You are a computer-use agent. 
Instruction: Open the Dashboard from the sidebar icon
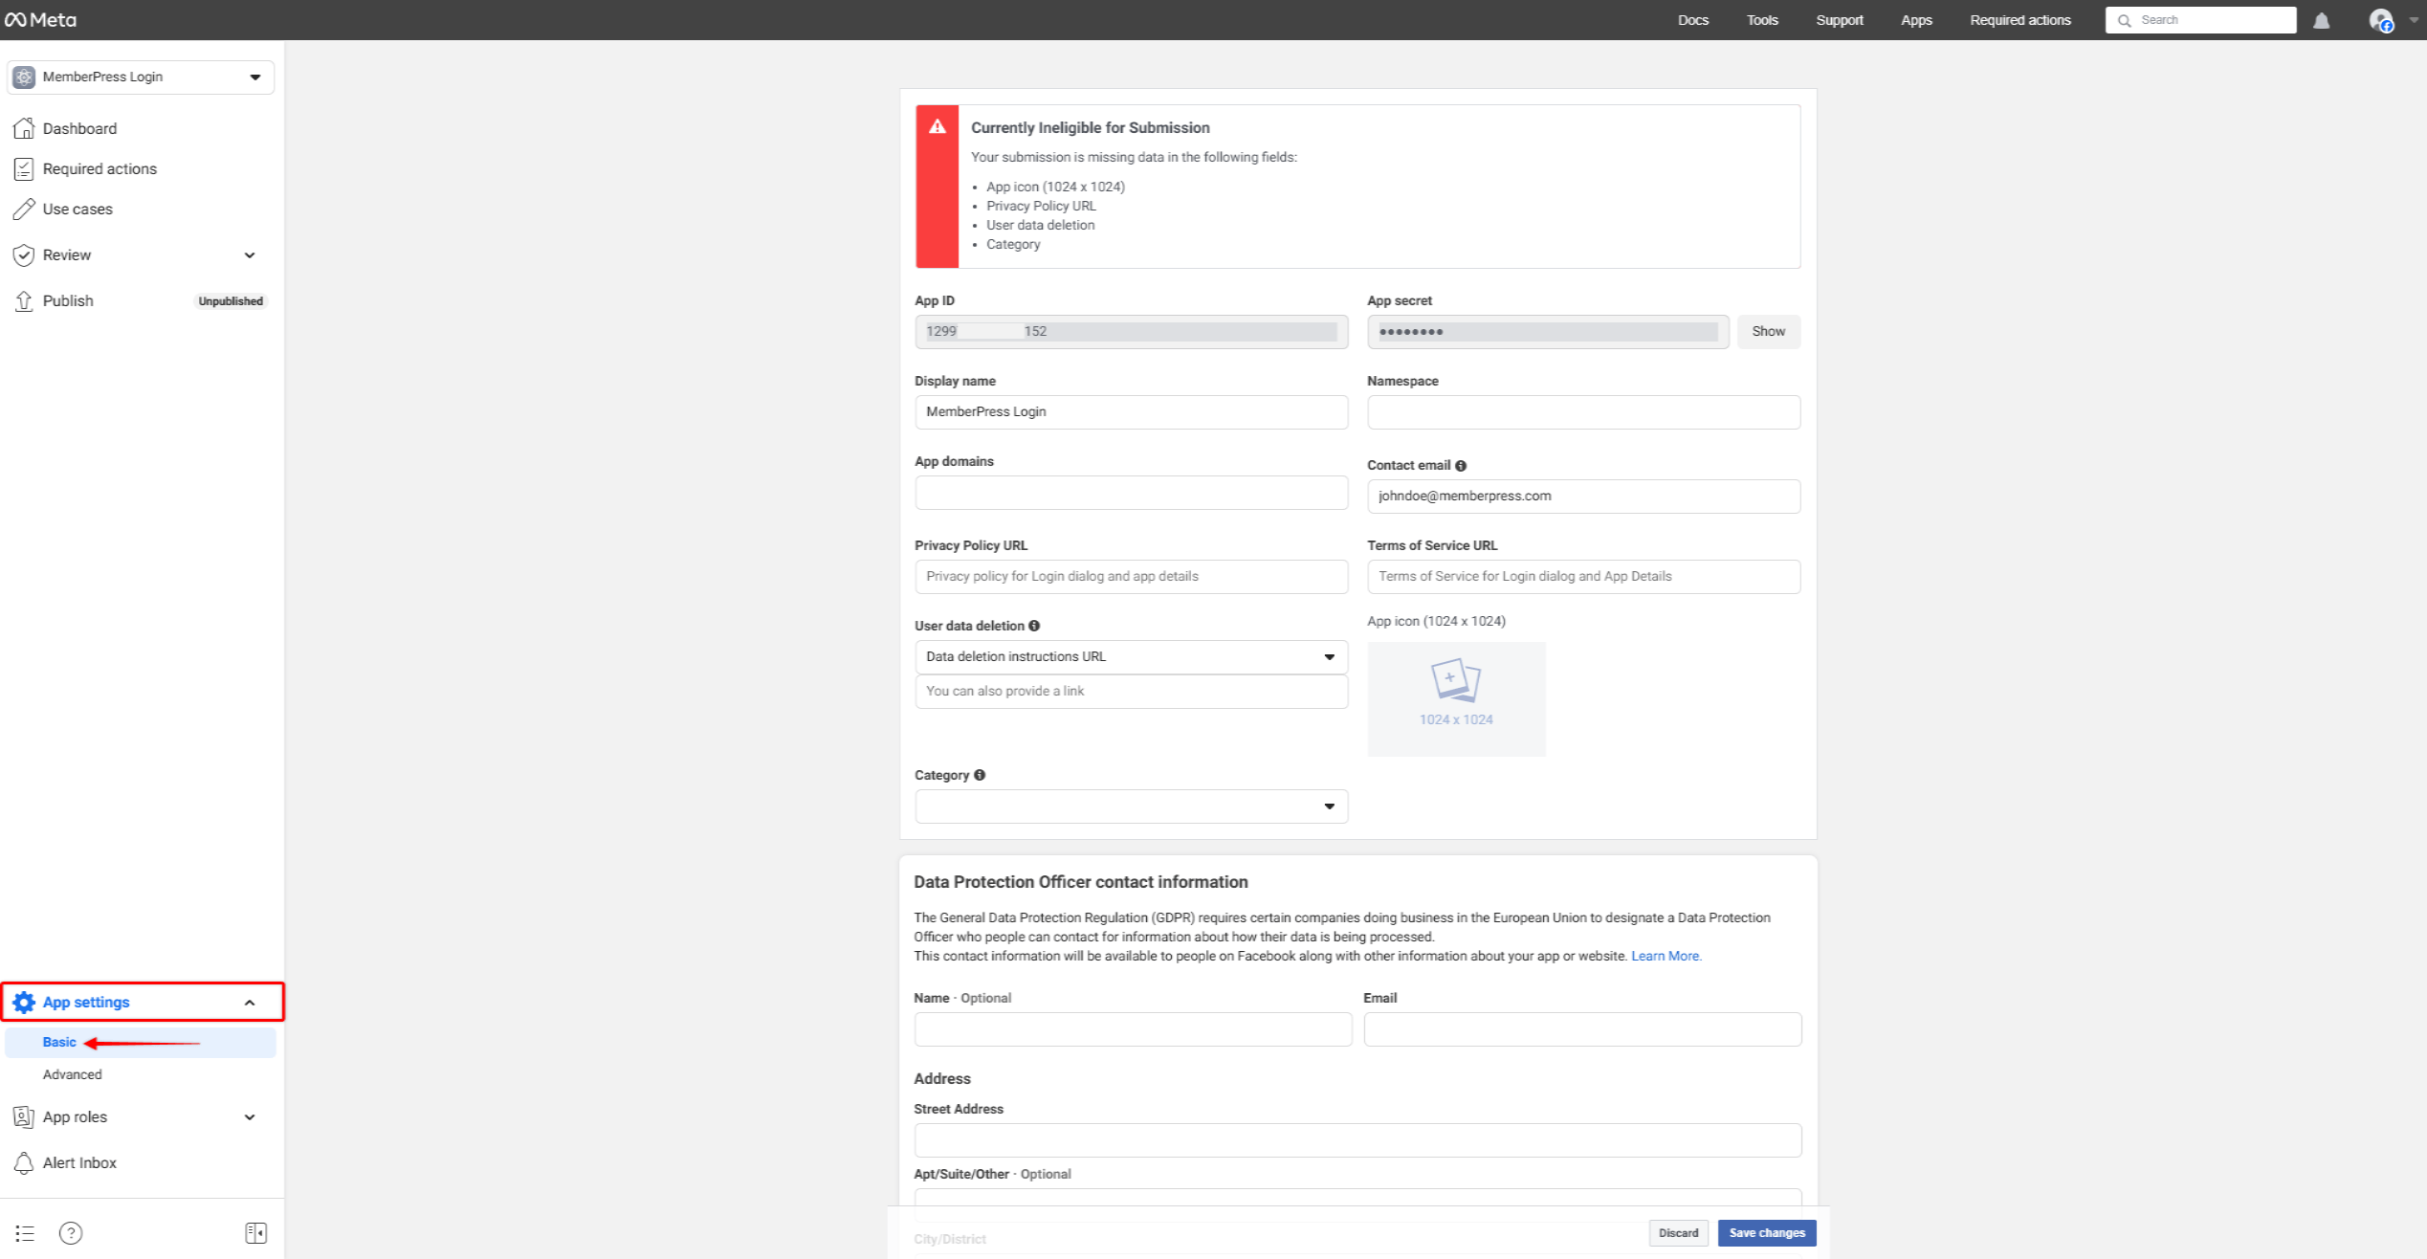tap(25, 127)
